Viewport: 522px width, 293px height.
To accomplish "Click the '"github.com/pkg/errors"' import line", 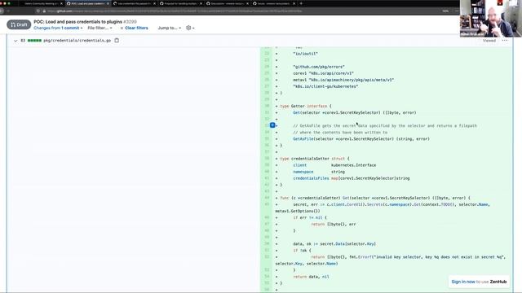I will [x=319, y=67].
